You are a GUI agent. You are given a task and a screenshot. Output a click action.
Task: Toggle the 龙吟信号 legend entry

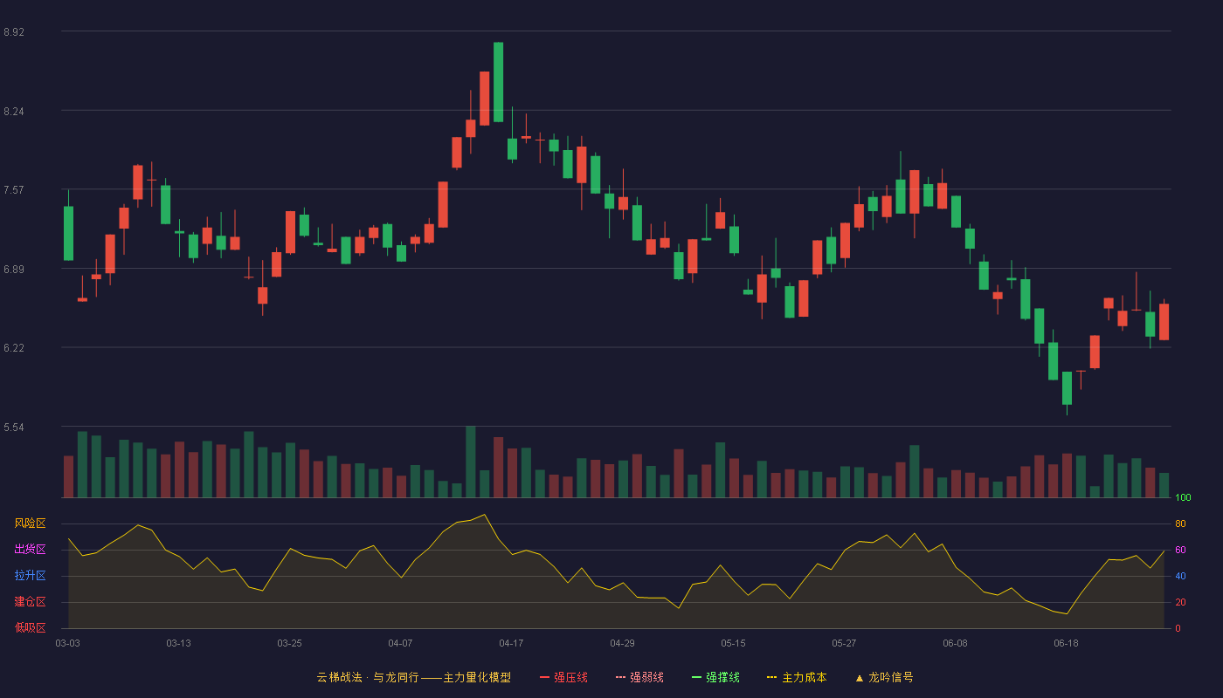(x=884, y=677)
